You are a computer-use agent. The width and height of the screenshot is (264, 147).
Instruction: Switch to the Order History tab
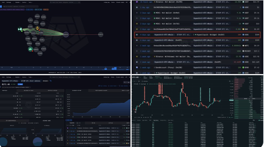(x=171, y=120)
